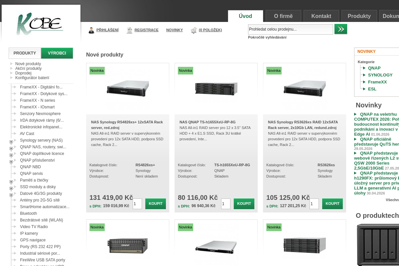Select IP kamery category

coord(29,233)
